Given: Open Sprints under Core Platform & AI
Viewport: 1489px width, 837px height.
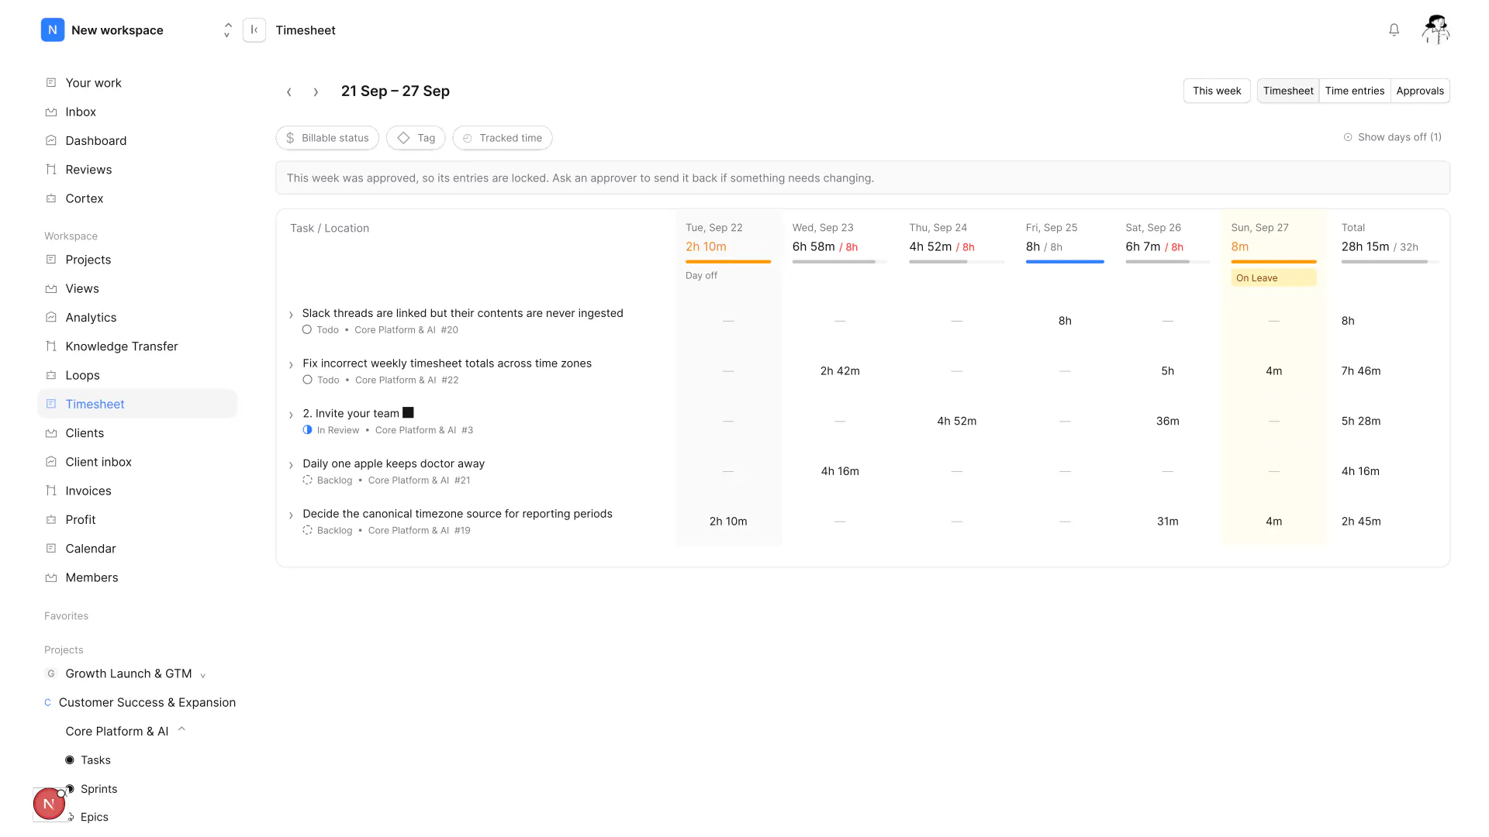Looking at the screenshot, I should coord(99,789).
